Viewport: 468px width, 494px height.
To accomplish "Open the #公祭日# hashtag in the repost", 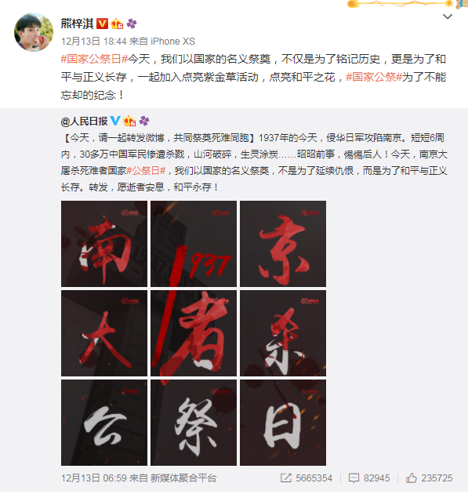I will (x=146, y=170).
